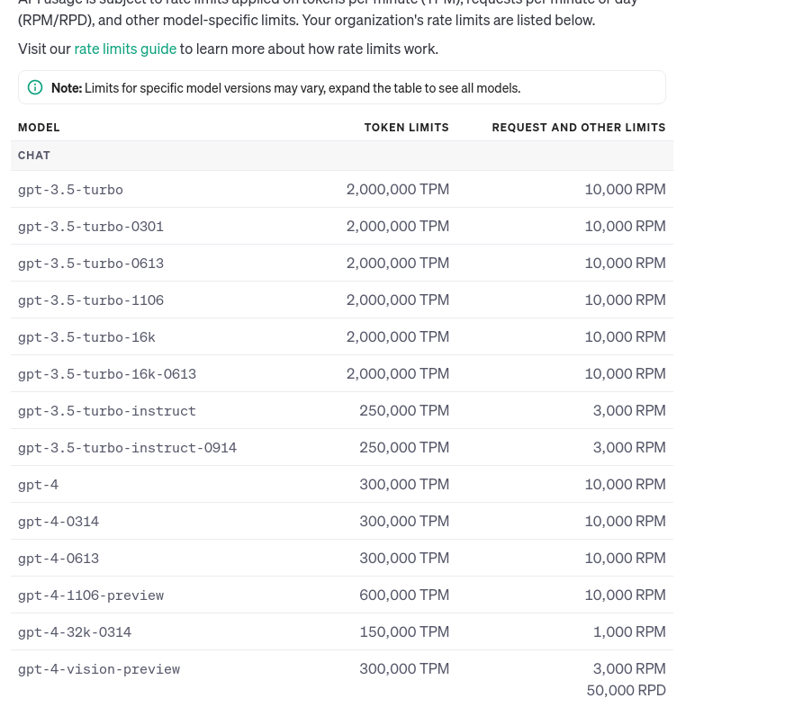Screen dimensions: 812x707
Task: Select the gpt-3.5-turbo-0301 model name
Action: 91,226
